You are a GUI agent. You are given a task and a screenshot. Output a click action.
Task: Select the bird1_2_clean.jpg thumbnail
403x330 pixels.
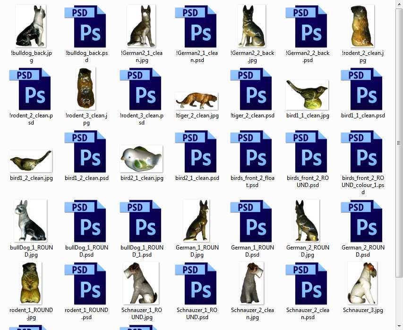(31, 161)
